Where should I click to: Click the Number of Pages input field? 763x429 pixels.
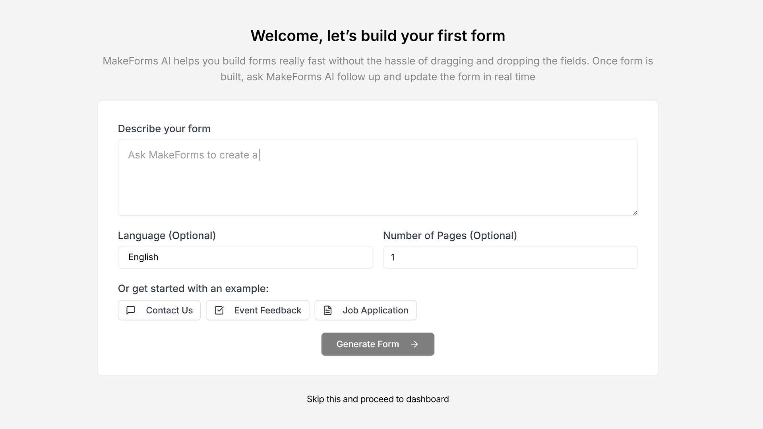coord(510,257)
